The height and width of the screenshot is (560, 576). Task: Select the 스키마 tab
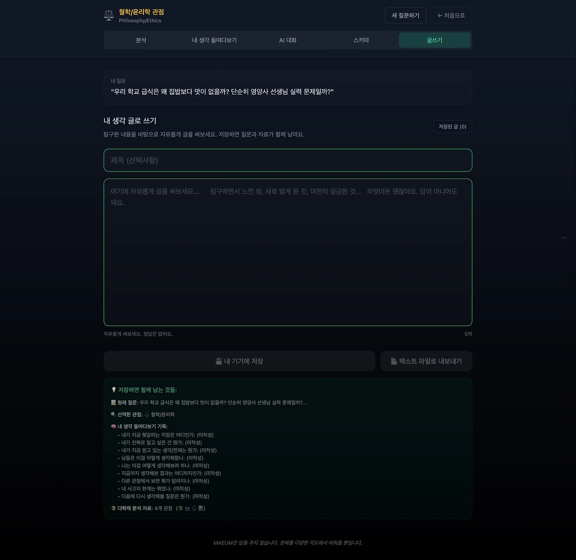tap(361, 40)
